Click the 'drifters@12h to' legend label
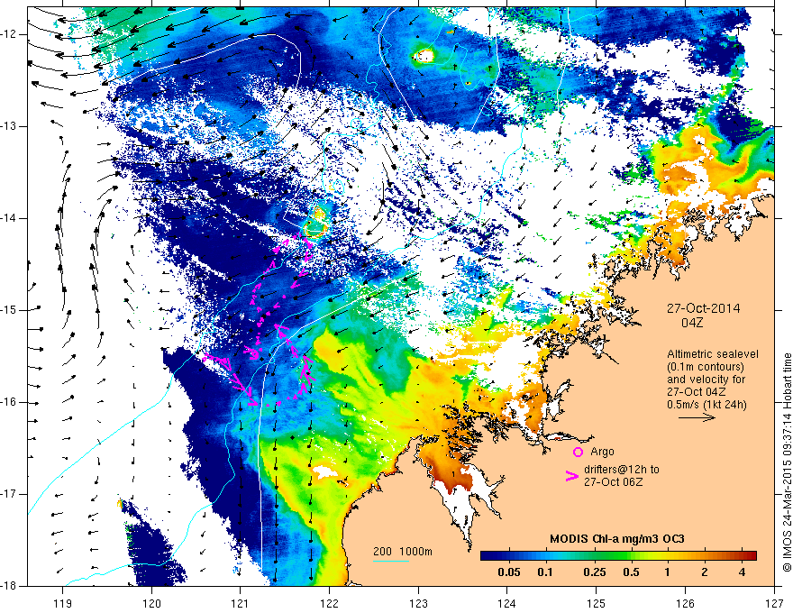 (622, 470)
